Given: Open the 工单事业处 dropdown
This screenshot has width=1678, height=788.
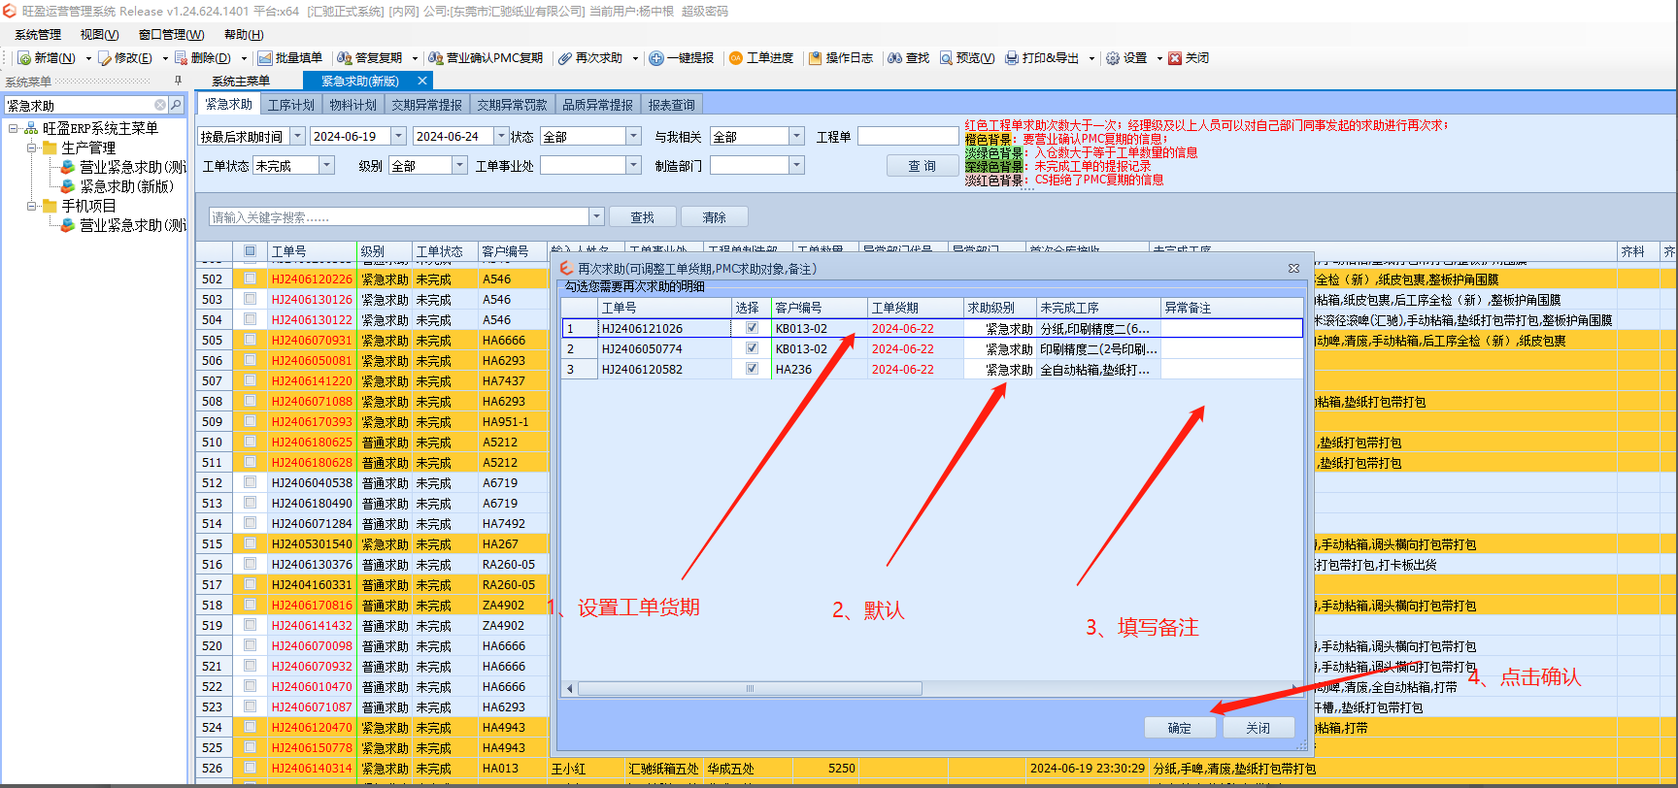Looking at the screenshot, I should pyautogui.click(x=634, y=166).
